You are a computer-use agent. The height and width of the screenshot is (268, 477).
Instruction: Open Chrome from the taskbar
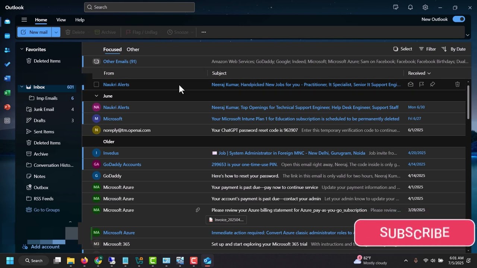point(98,261)
